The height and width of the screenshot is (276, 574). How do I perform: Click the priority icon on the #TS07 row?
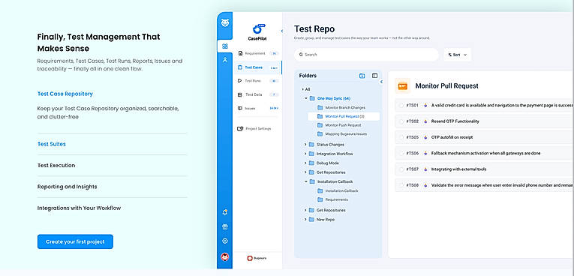pyautogui.click(x=425, y=169)
